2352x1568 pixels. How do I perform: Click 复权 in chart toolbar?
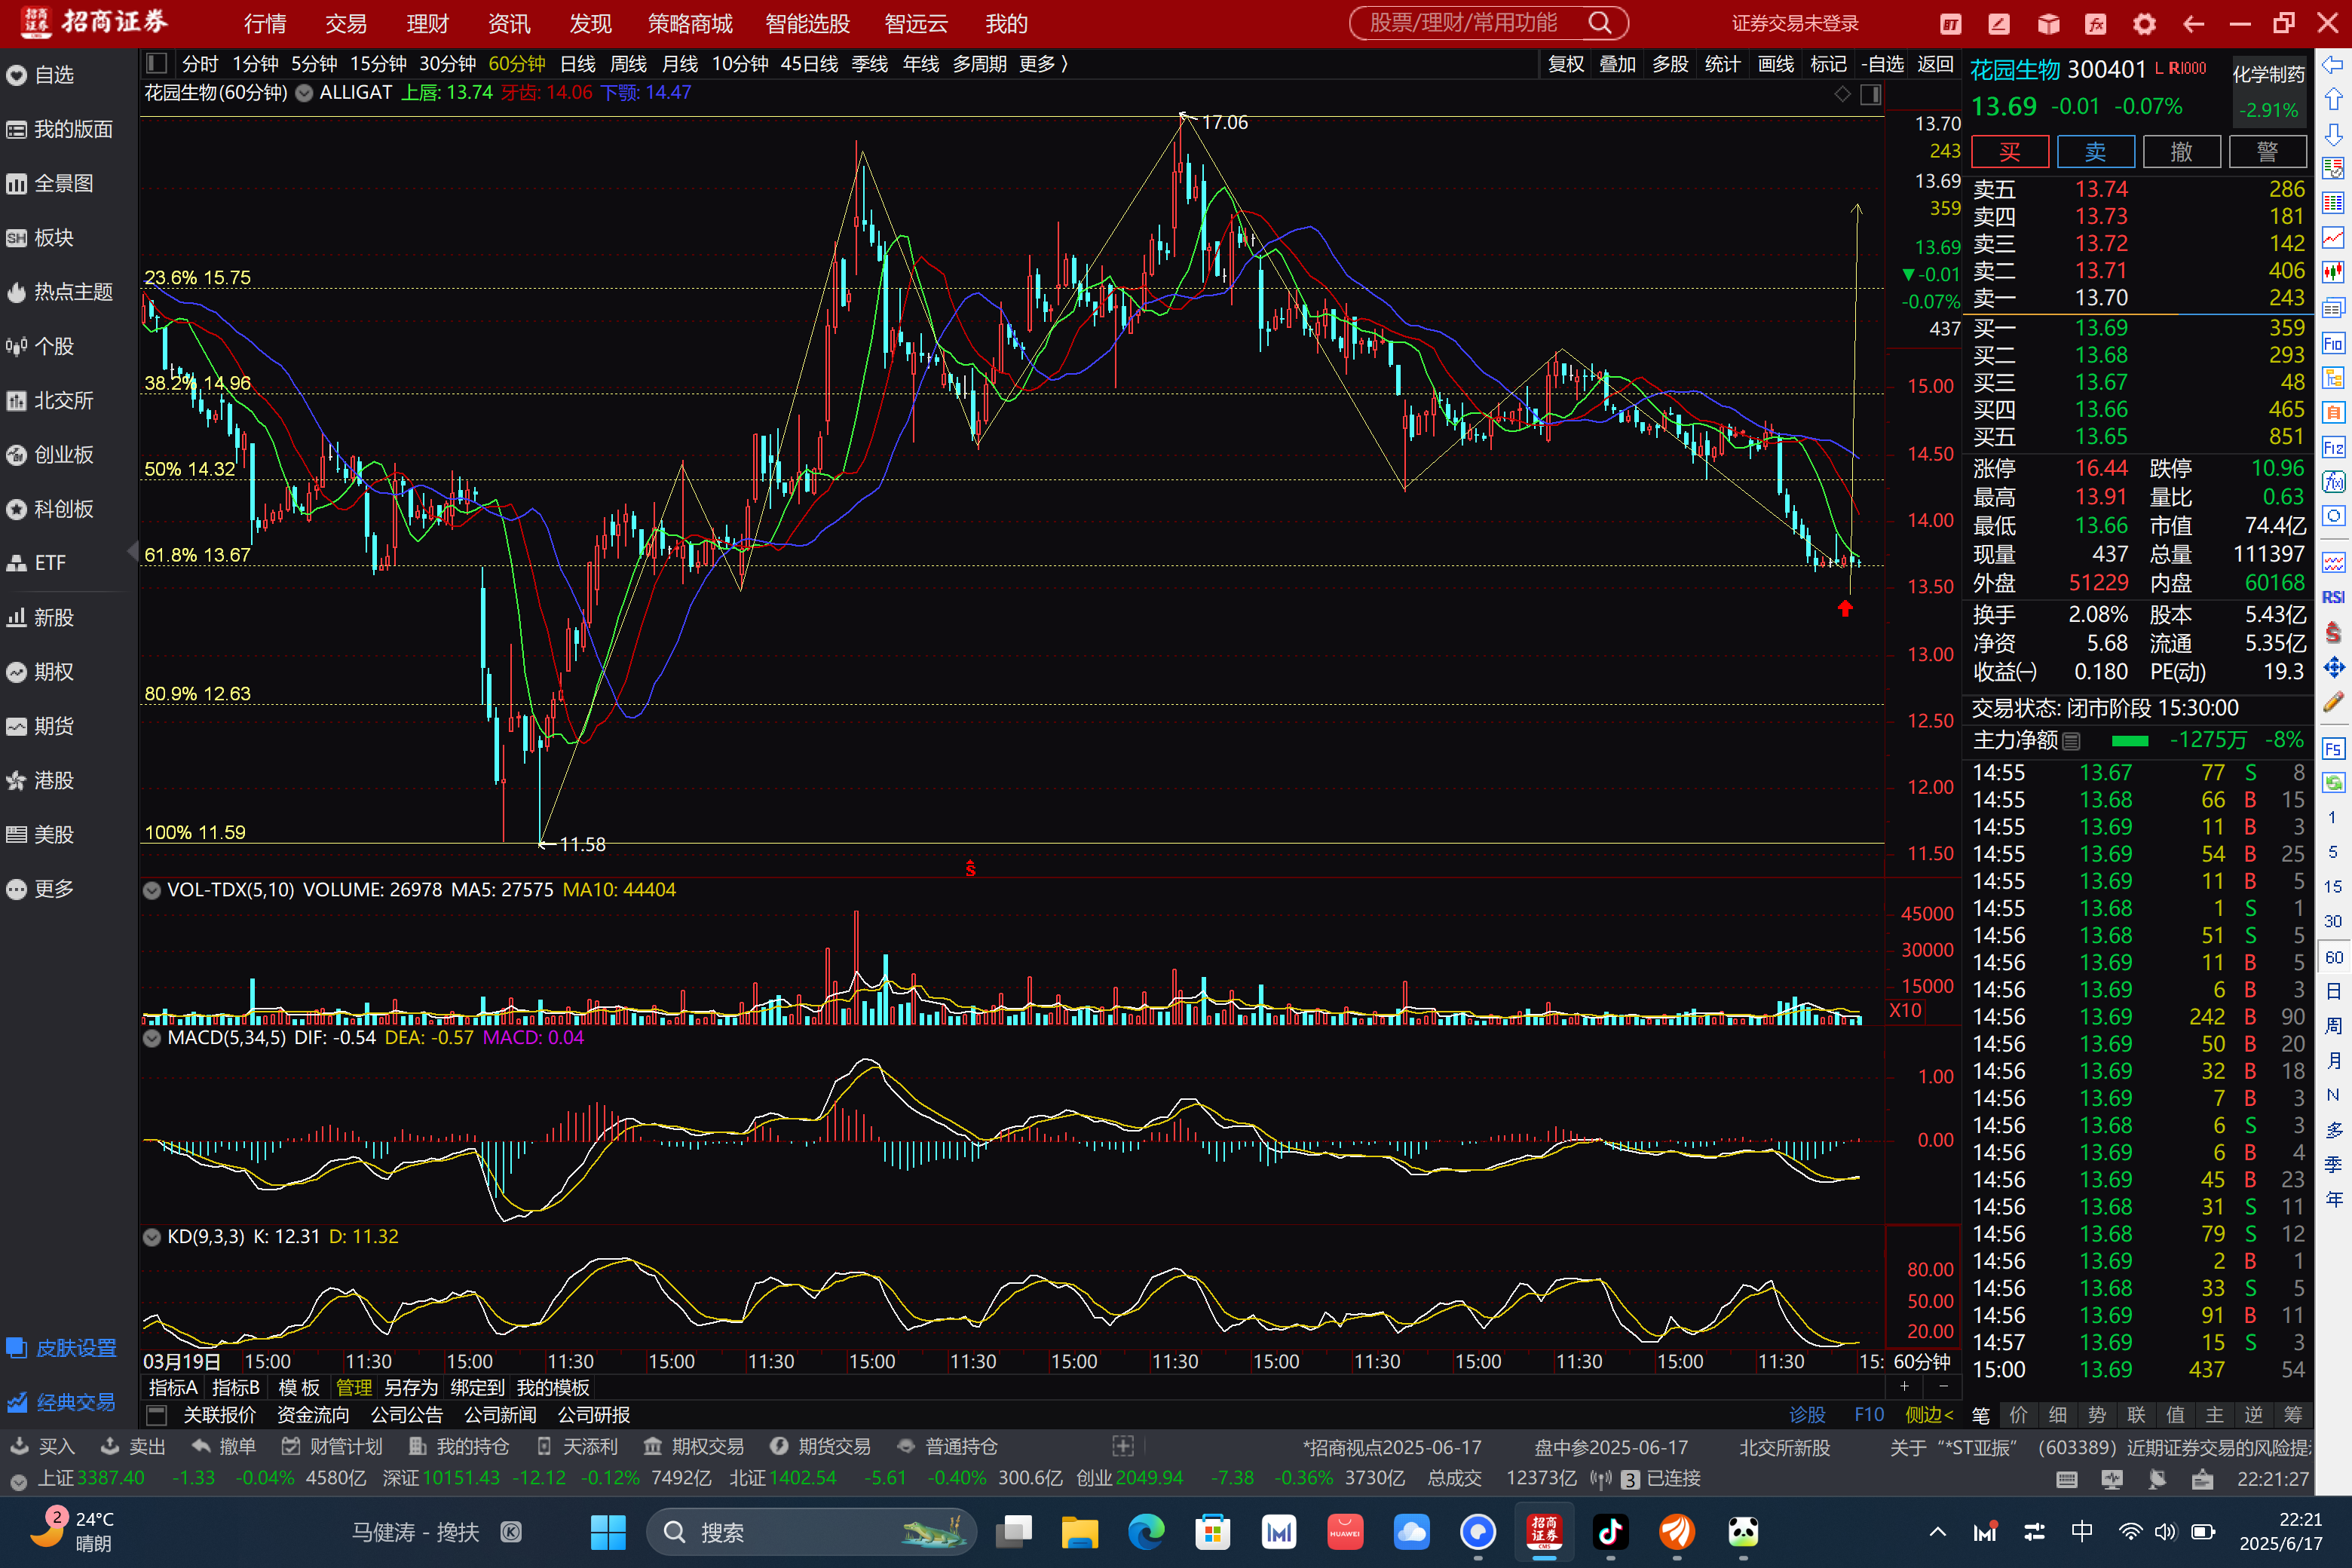(x=1566, y=64)
